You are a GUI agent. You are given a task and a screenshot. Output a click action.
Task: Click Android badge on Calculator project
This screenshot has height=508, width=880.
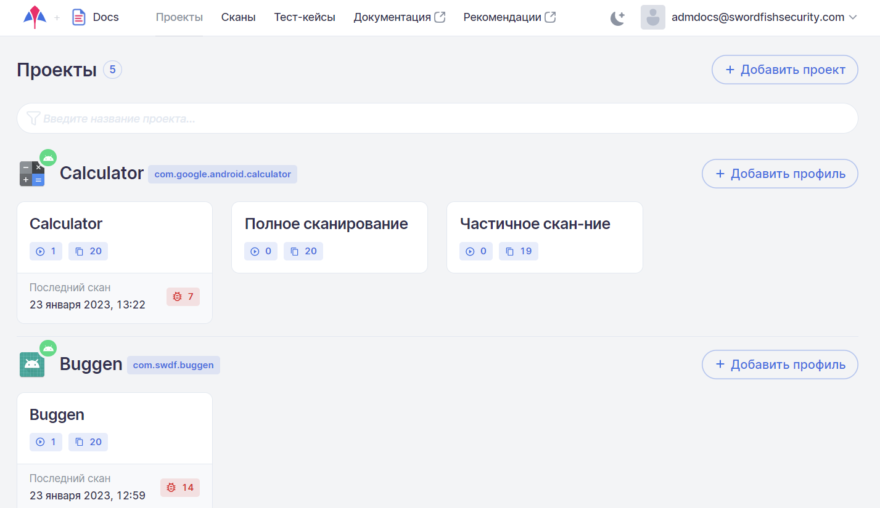48,158
